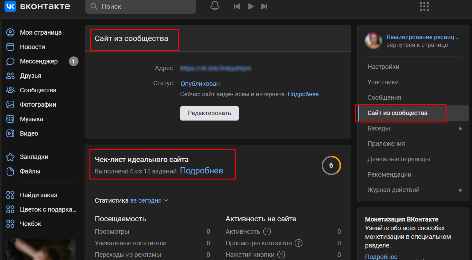472x260 pixels.
Task: Open Журнал действий menu item
Action: click(413, 190)
